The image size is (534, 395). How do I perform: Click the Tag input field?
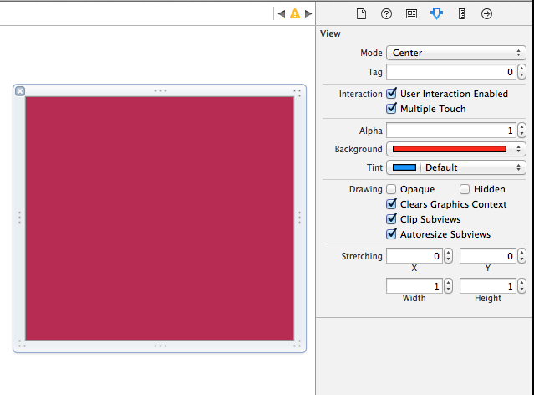pos(451,72)
